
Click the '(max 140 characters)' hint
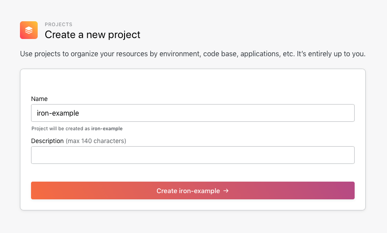point(96,141)
